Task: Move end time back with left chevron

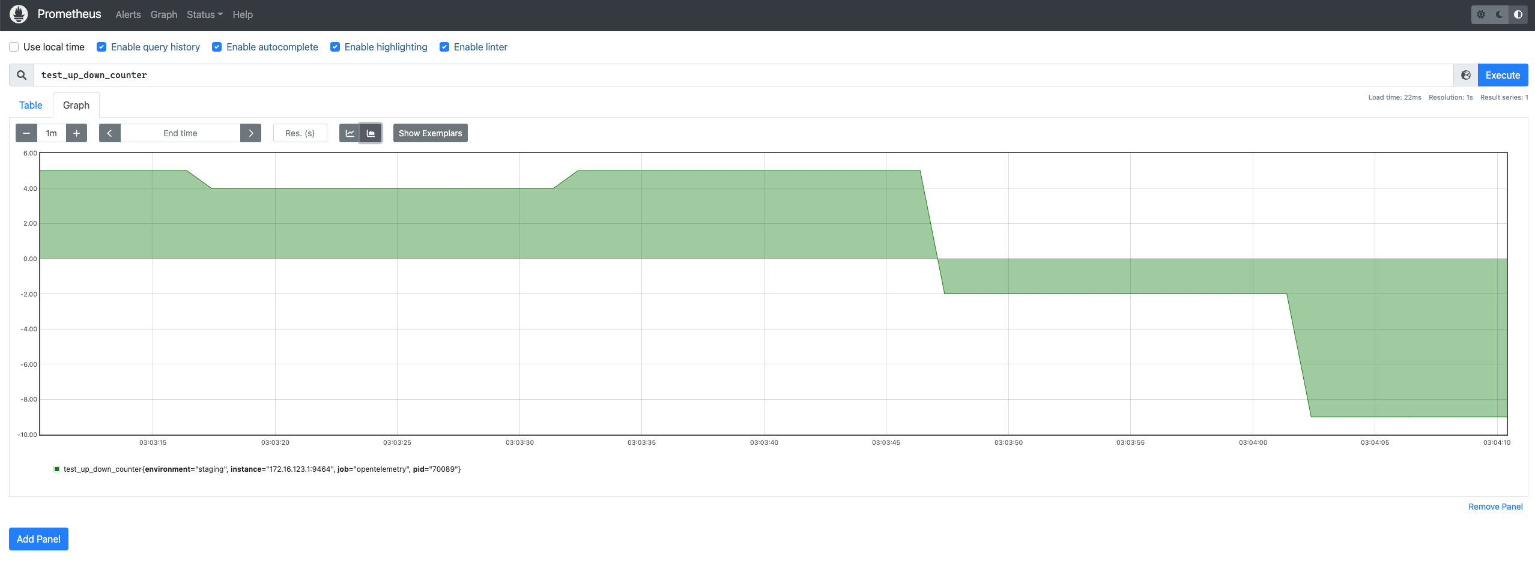Action: [x=109, y=133]
